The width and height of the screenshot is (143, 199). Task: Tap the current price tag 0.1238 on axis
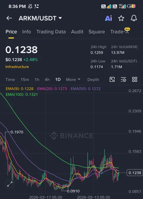135,173
